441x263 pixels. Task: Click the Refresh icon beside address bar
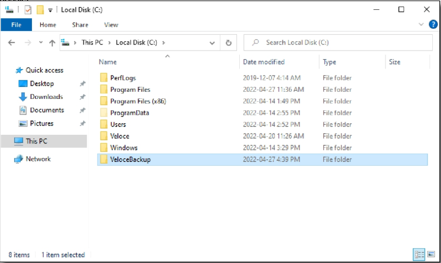229,42
